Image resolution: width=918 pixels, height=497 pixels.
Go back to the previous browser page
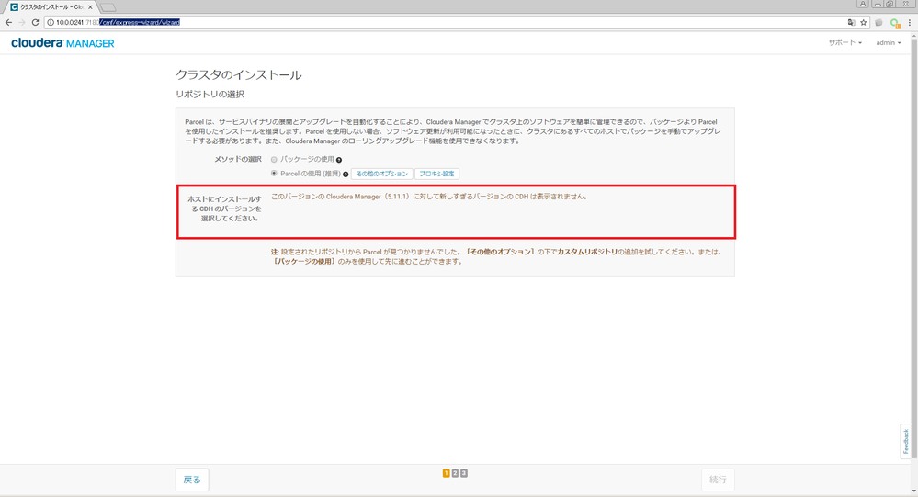[8, 22]
